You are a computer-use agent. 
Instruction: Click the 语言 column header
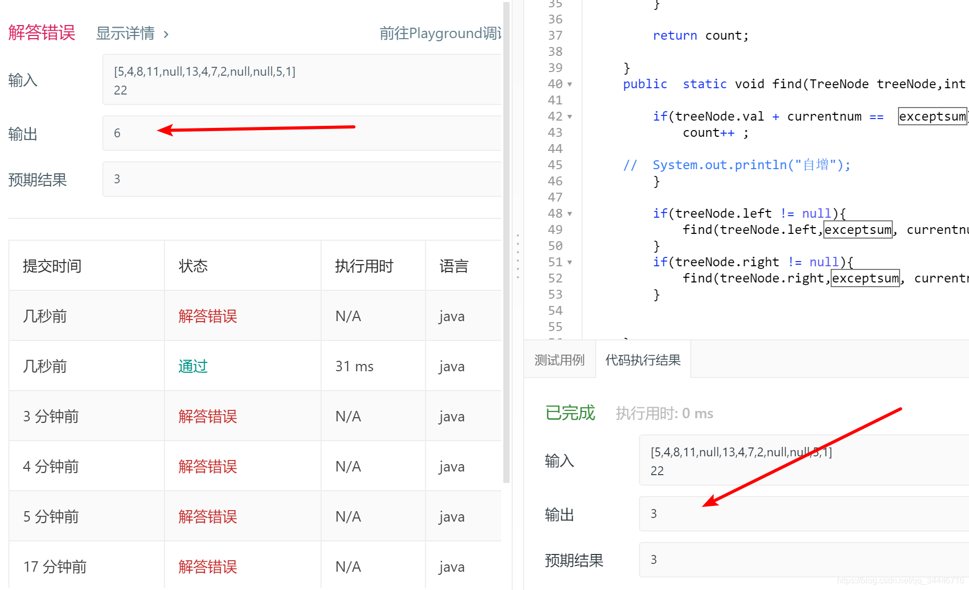(454, 266)
